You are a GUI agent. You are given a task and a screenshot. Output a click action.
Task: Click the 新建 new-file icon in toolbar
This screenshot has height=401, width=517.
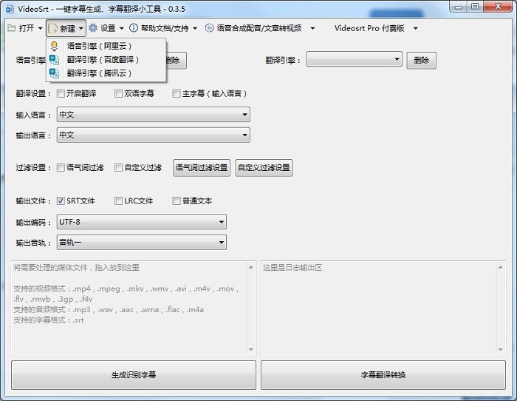[53, 28]
